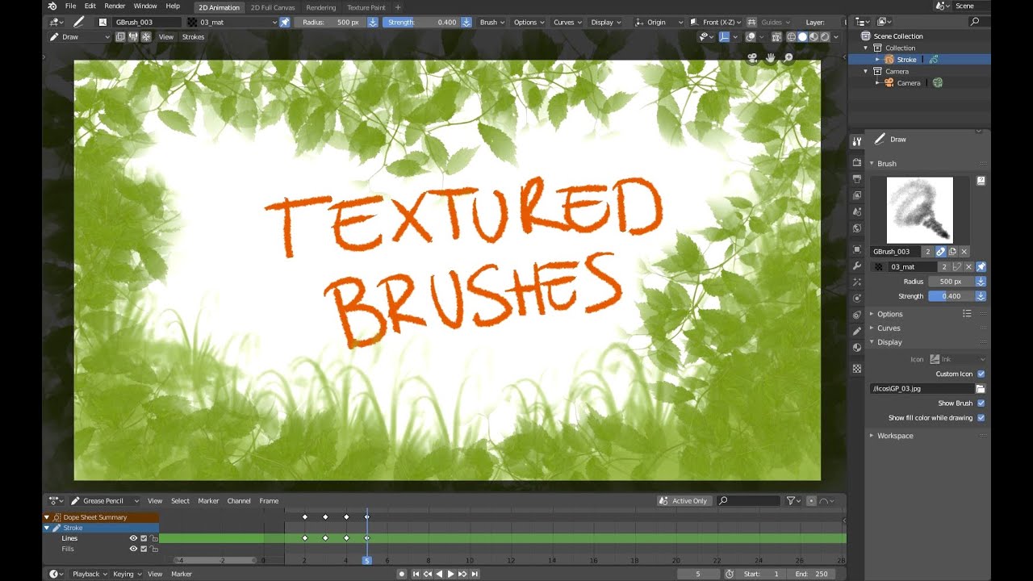
Task: Disable the Show Brush checkbox
Action: 981,403
